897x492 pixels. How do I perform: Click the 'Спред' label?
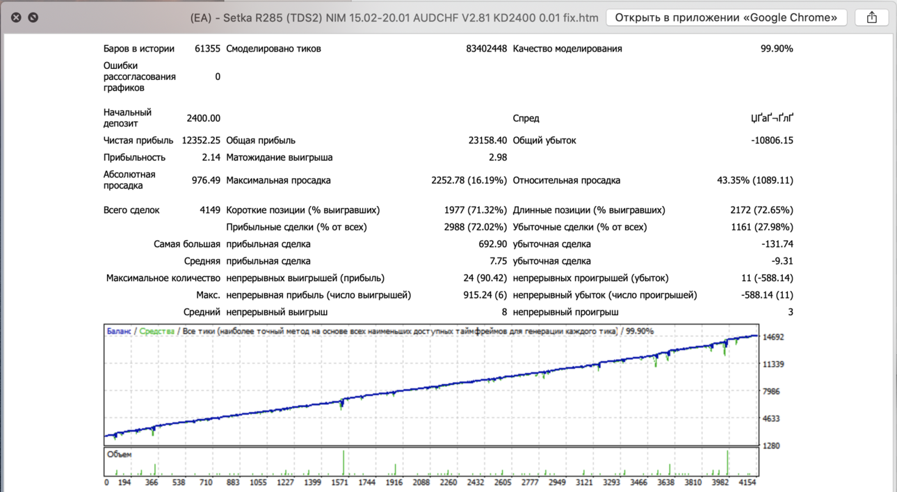526,118
